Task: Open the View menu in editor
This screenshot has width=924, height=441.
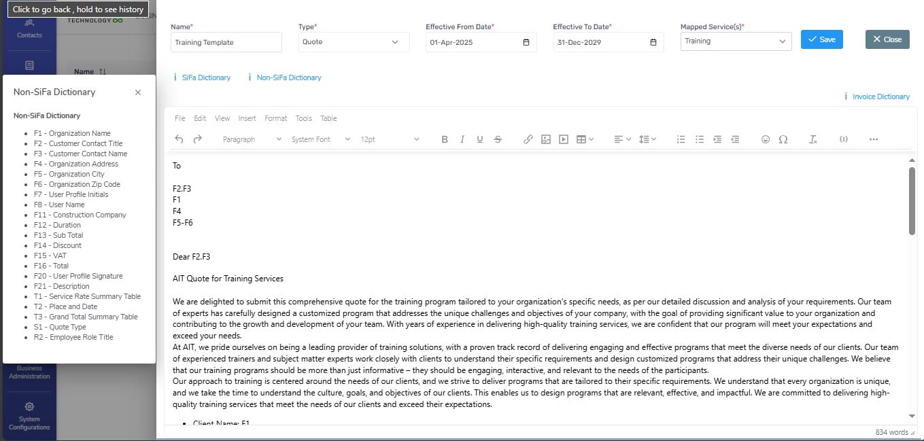Action: [x=222, y=118]
